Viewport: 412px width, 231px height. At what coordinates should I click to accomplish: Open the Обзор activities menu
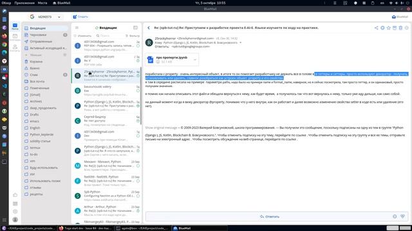coord(6,3)
